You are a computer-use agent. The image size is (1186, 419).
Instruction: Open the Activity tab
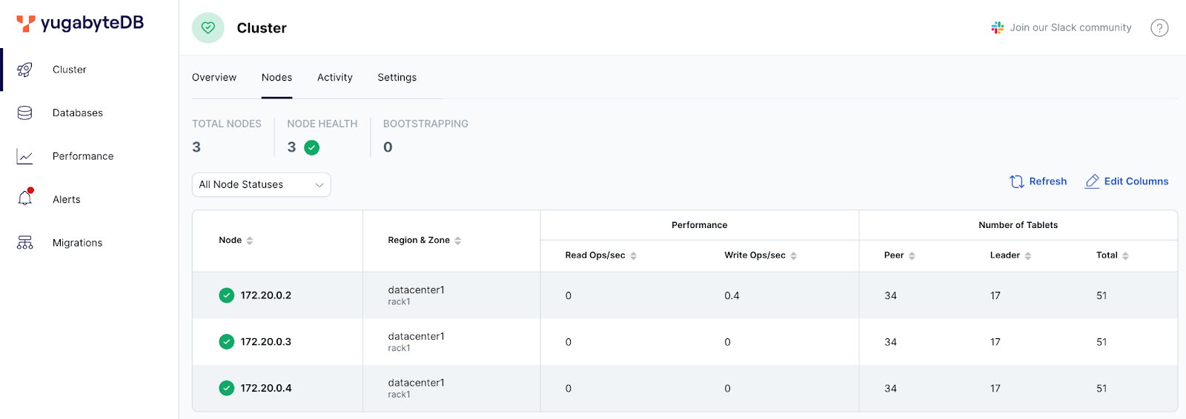(x=335, y=78)
